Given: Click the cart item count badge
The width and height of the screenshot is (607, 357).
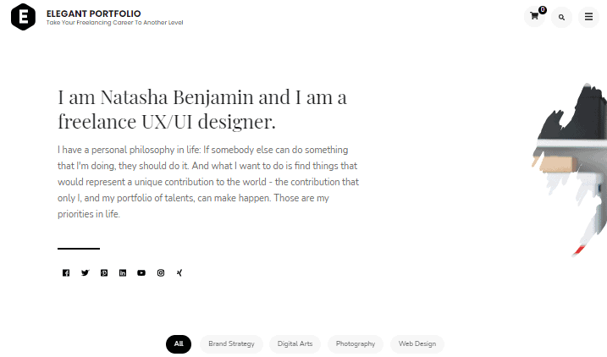Looking at the screenshot, I should 543,10.
